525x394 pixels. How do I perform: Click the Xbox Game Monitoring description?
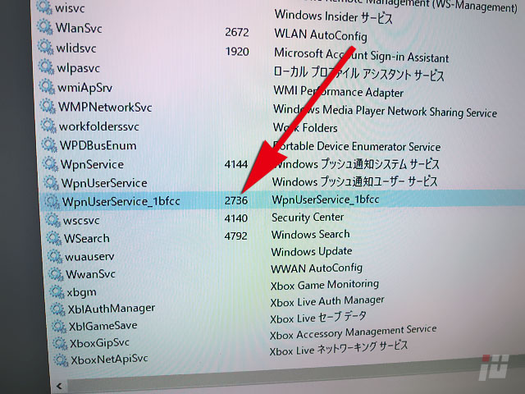[x=325, y=285]
